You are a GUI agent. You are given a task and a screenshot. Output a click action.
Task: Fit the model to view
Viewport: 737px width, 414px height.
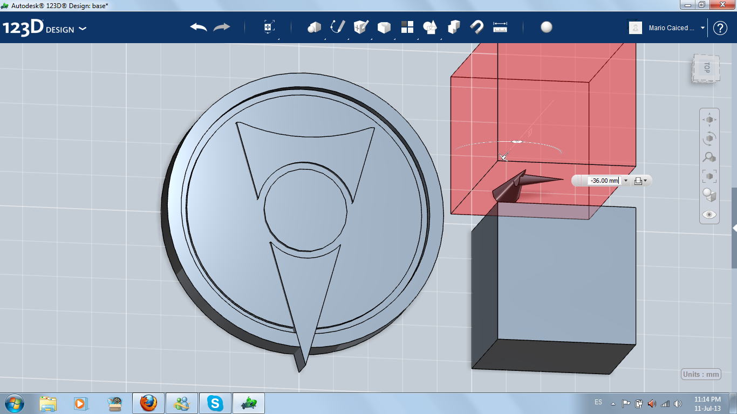pyautogui.click(x=709, y=176)
